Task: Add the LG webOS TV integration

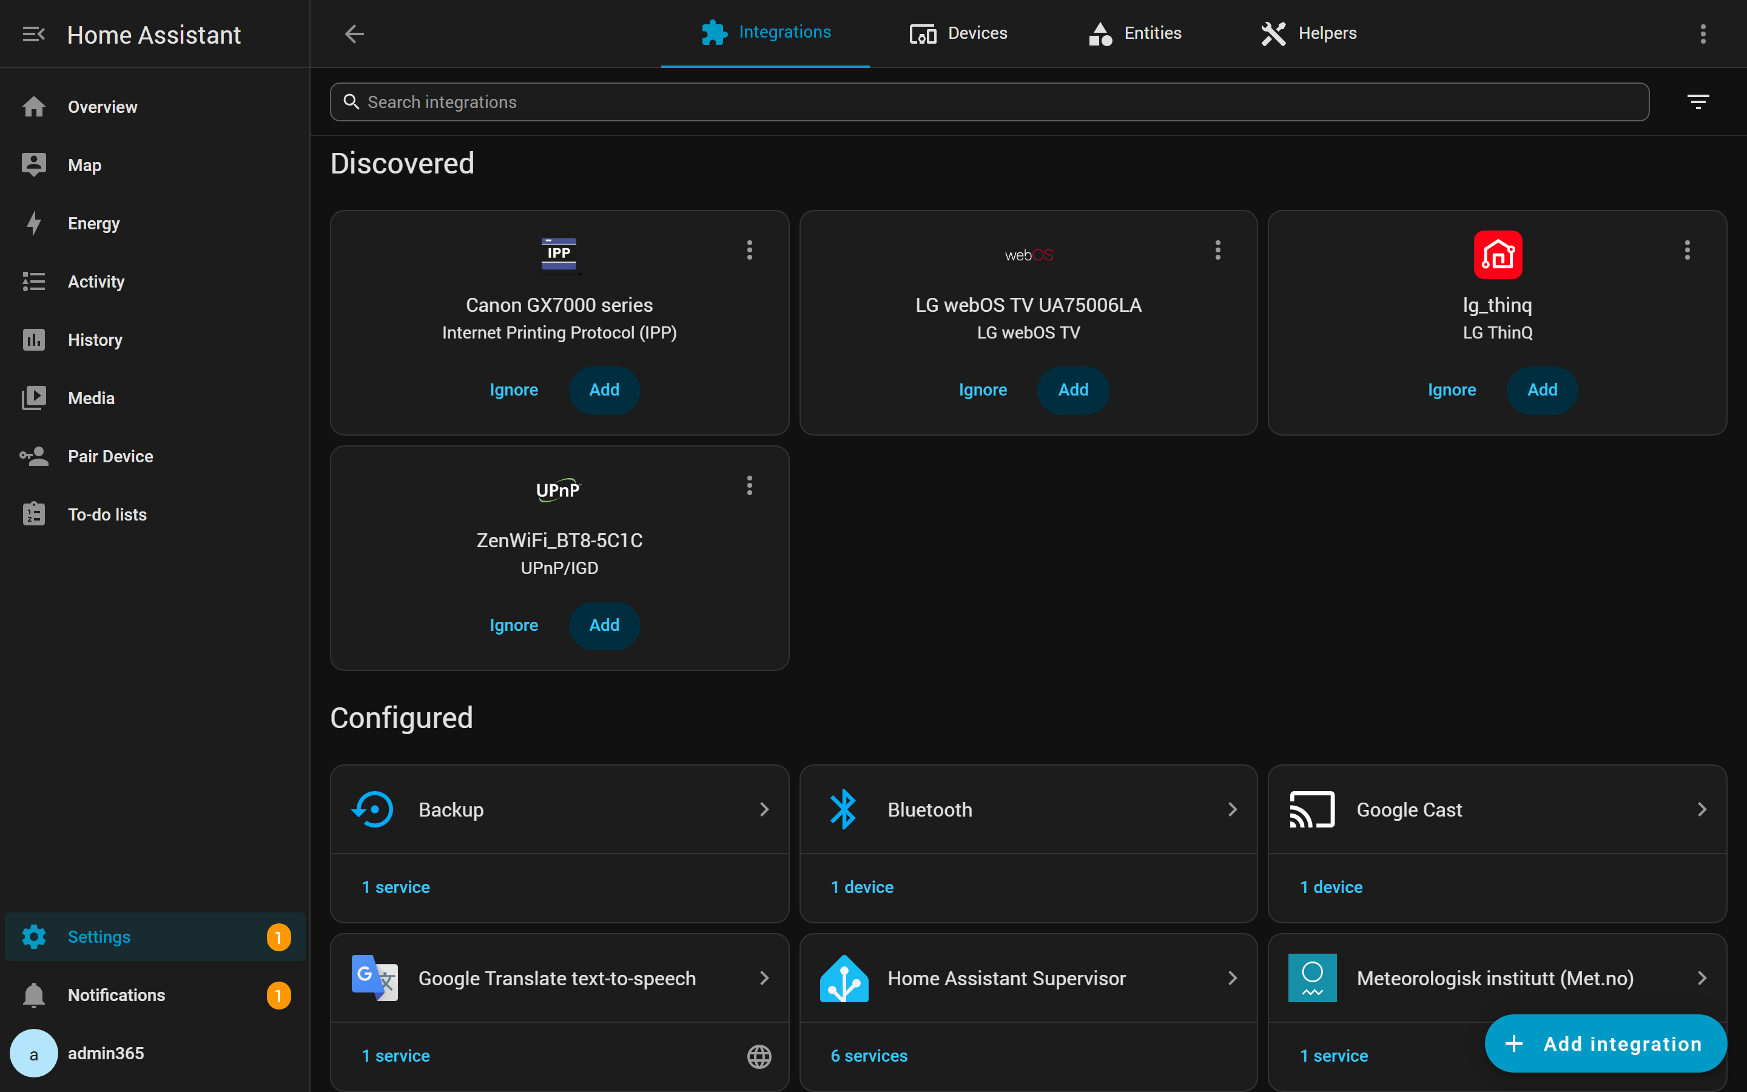Action: point(1072,390)
